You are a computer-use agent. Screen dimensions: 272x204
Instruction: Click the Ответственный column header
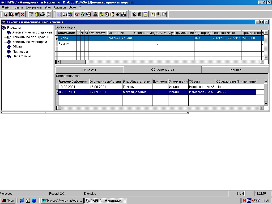click(x=178, y=81)
